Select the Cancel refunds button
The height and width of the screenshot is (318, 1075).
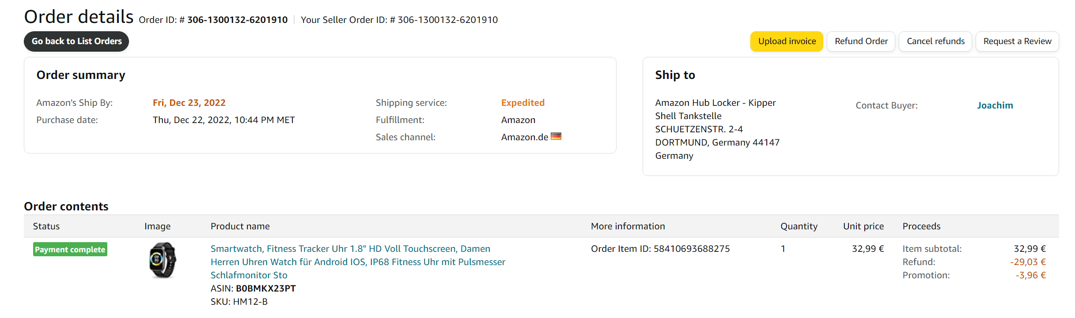[935, 41]
